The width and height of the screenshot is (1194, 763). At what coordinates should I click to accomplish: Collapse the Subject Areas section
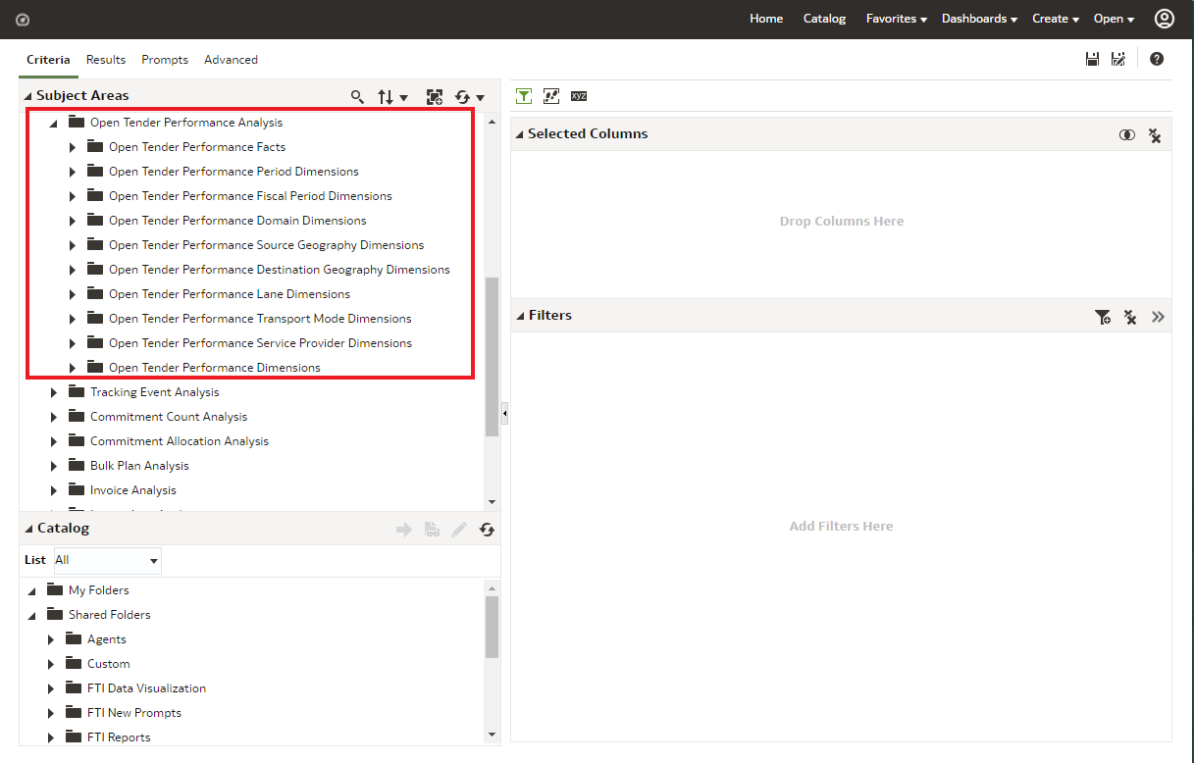point(28,96)
